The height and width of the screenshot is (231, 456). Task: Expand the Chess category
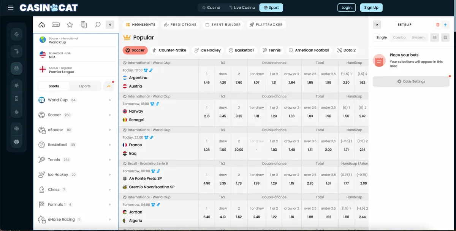click(x=75, y=190)
